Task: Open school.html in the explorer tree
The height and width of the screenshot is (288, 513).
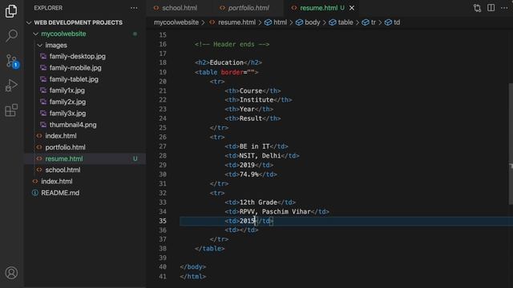Action: click(x=63, y=170)
